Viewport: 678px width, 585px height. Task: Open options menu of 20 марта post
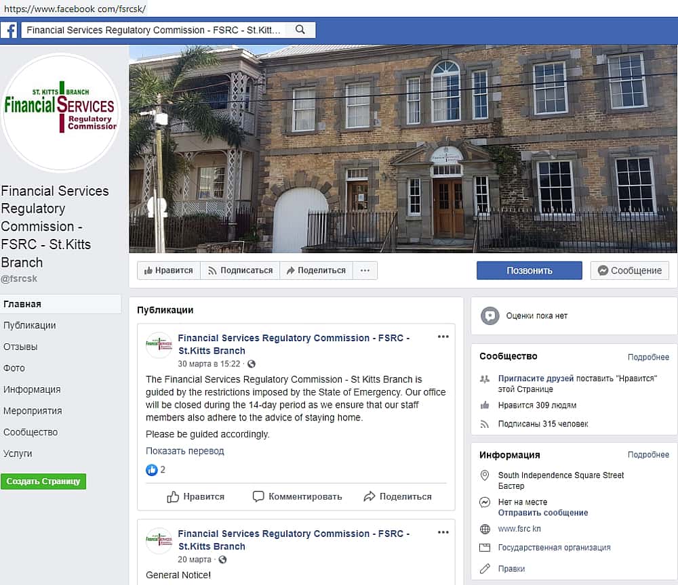click(443, 532)
